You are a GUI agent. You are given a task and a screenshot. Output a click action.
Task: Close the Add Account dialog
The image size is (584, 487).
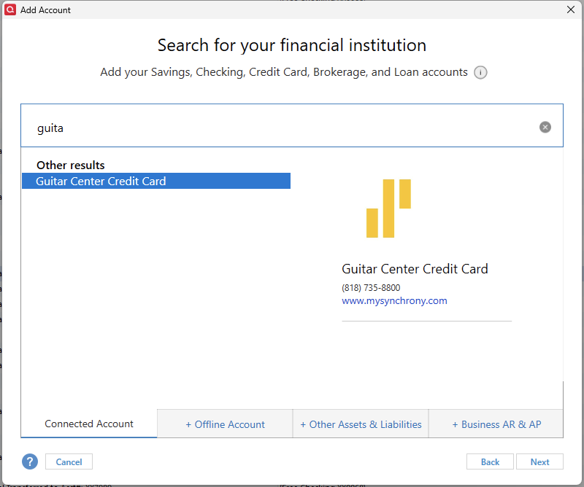point(571,9)
